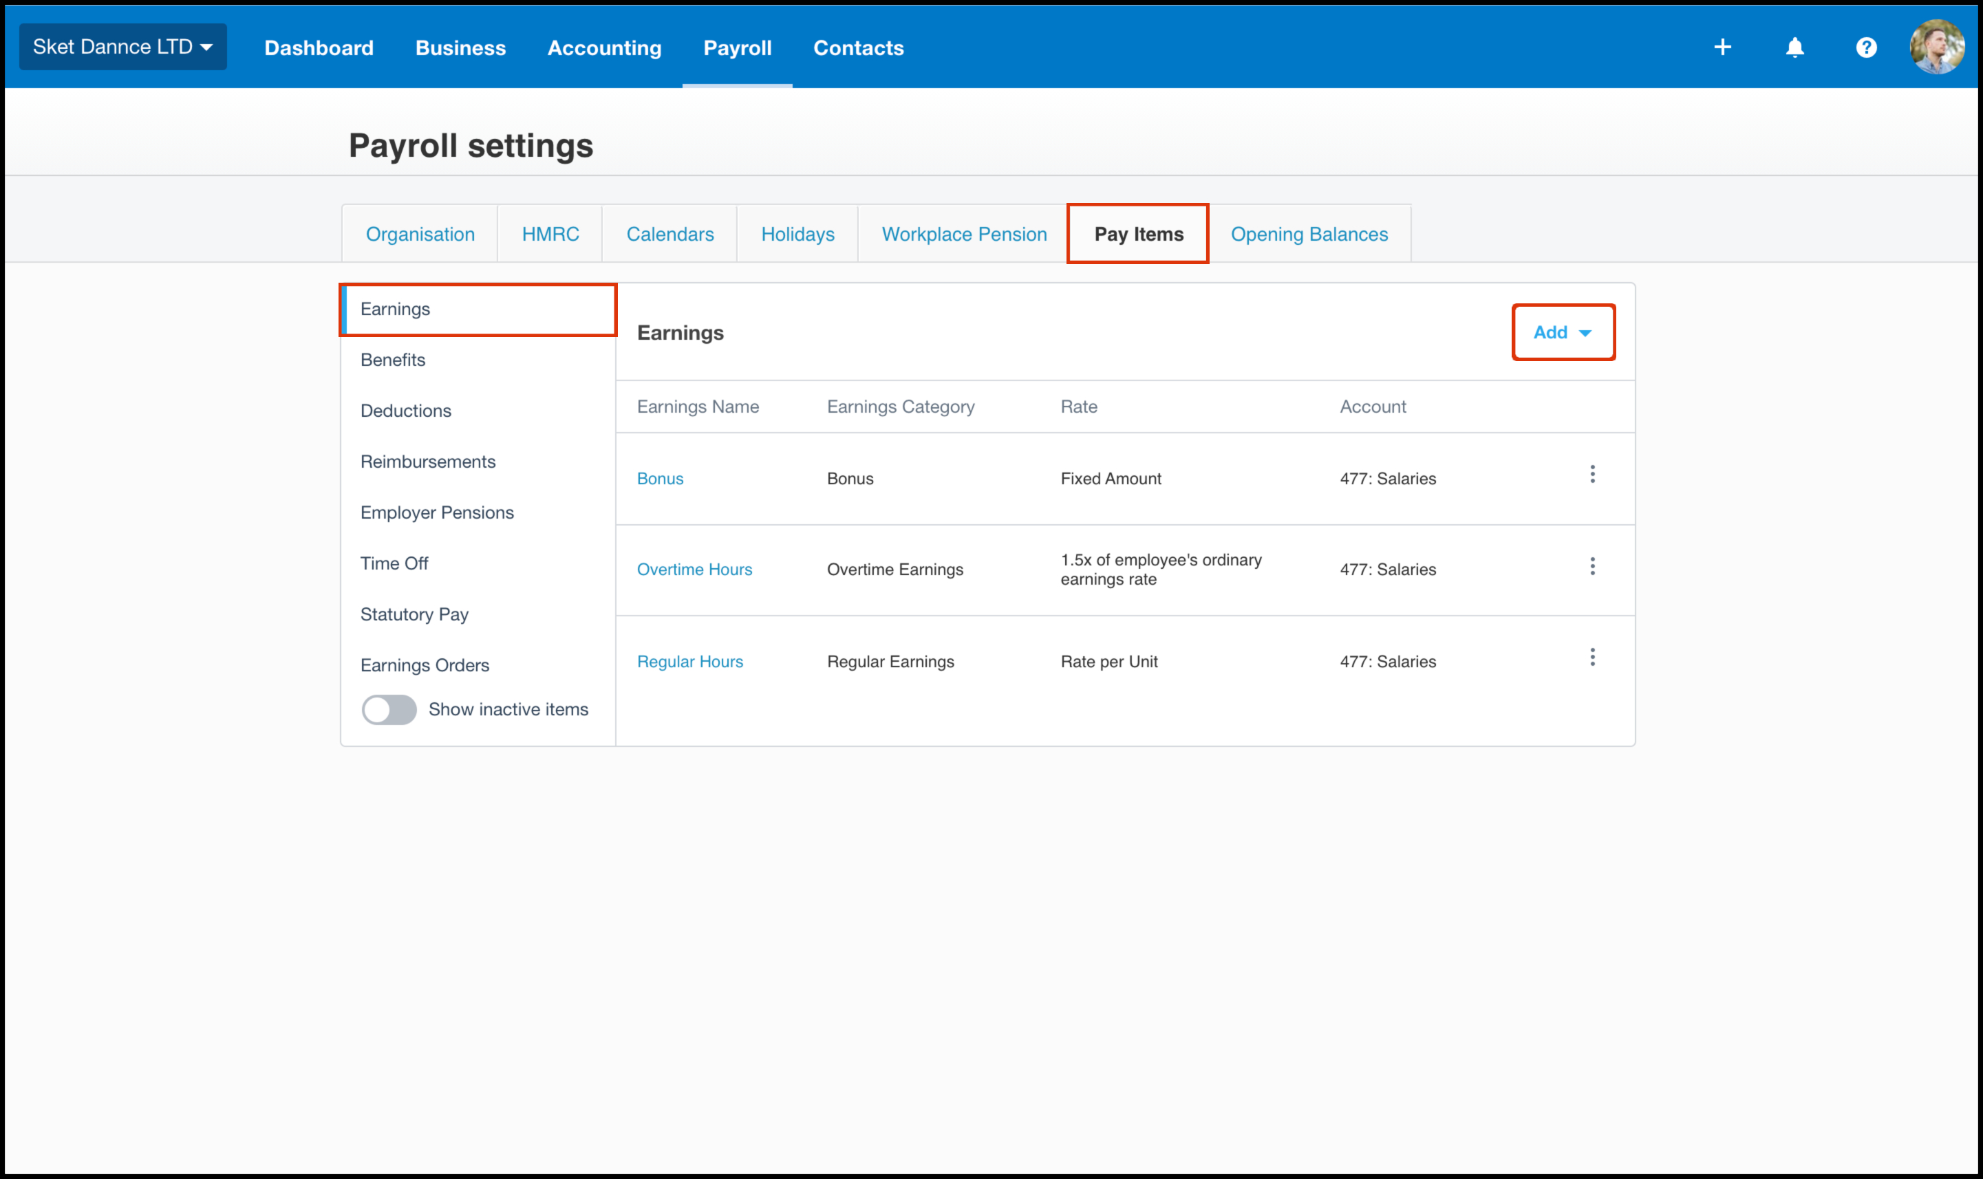Toggle Show inactive items switch
This screenshot has height=1179, width=1983.
(x=389, y=709)
